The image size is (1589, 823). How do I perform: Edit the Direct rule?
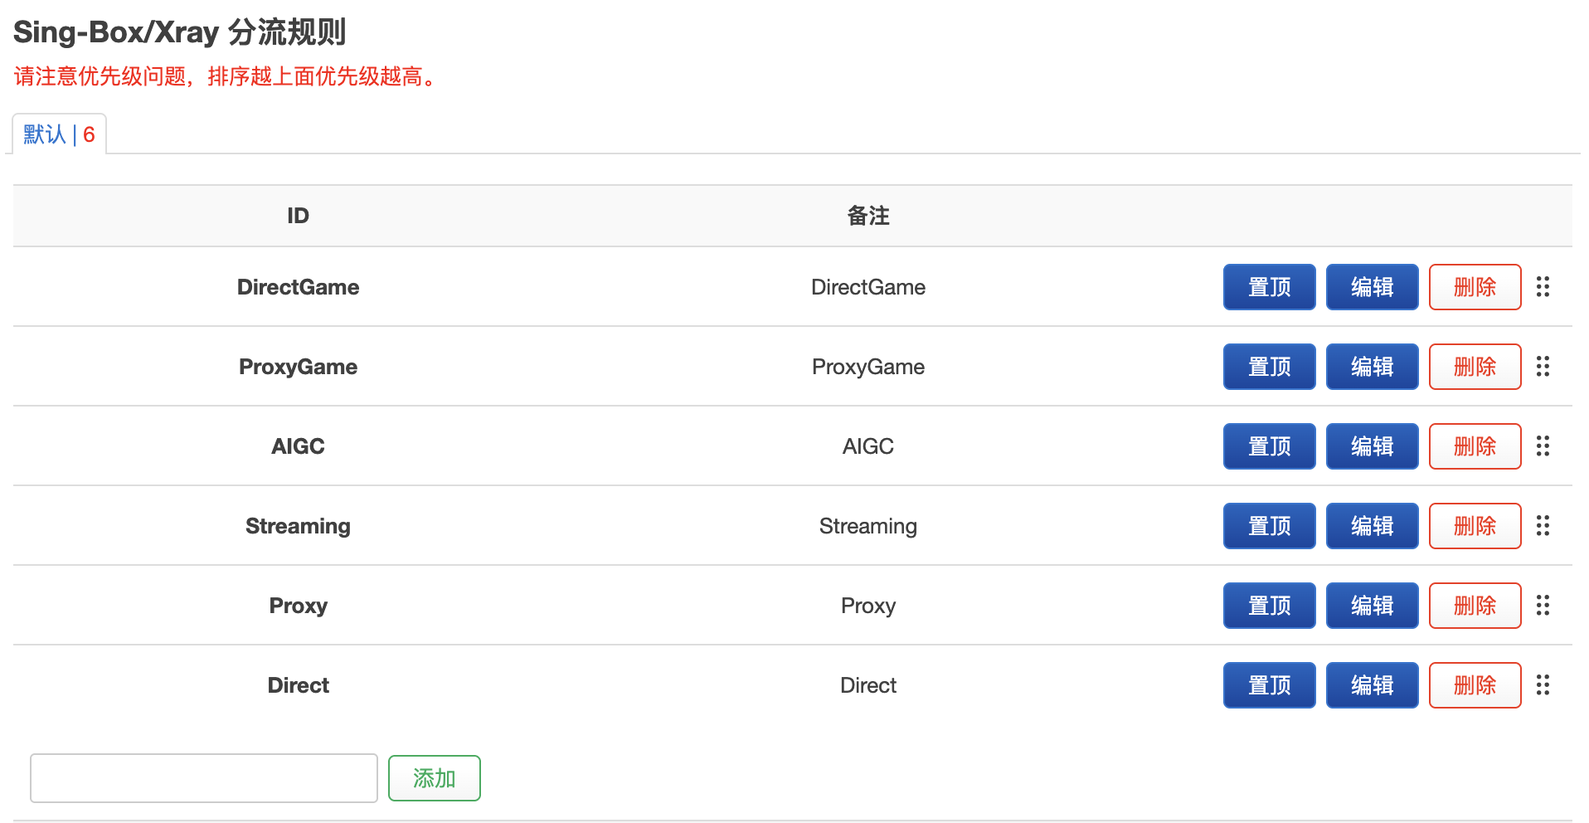point(1372,685)
